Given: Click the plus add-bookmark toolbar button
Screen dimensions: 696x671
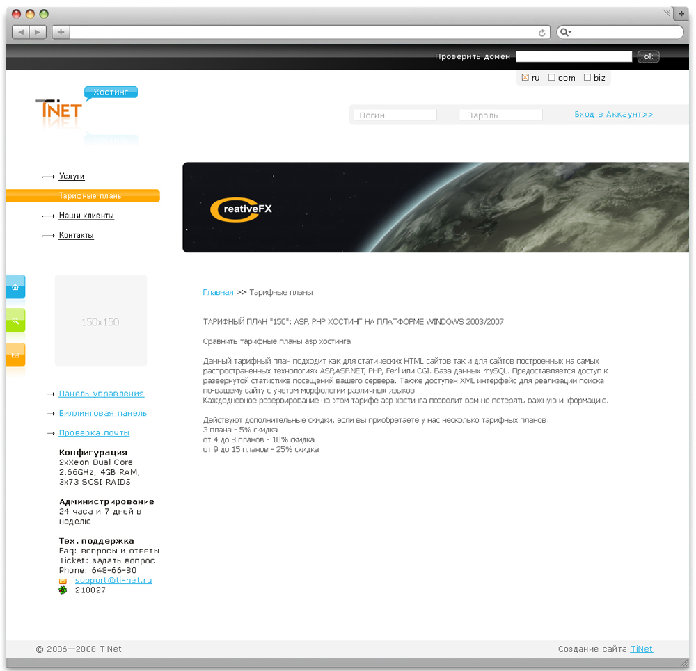Looking at the screenshot, I should [x=61, y=32].
